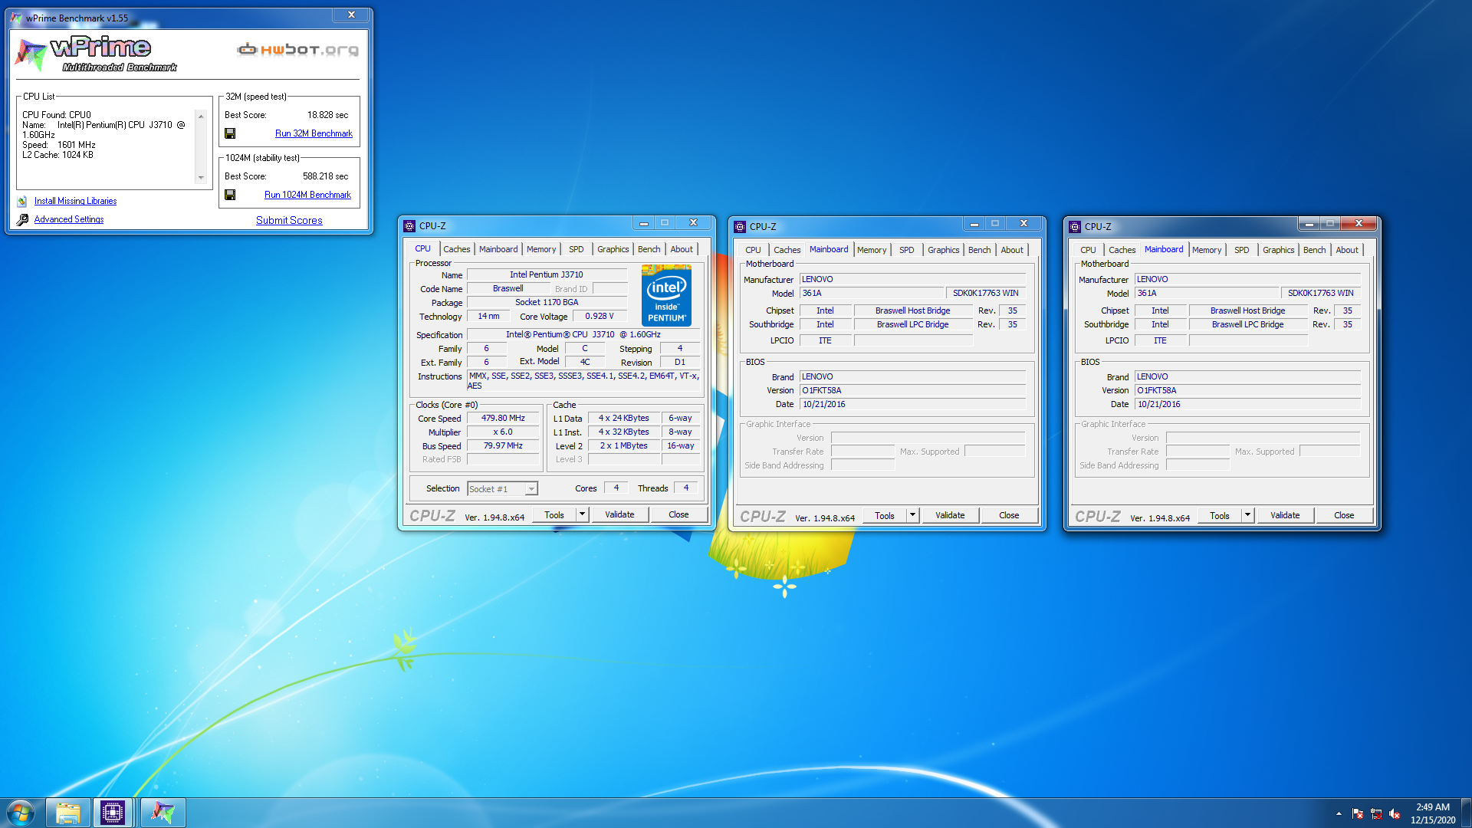Click the taskbar clock 2:49 AM
The height and width of the screenshot is (828, 1472).
(1432, 807)
